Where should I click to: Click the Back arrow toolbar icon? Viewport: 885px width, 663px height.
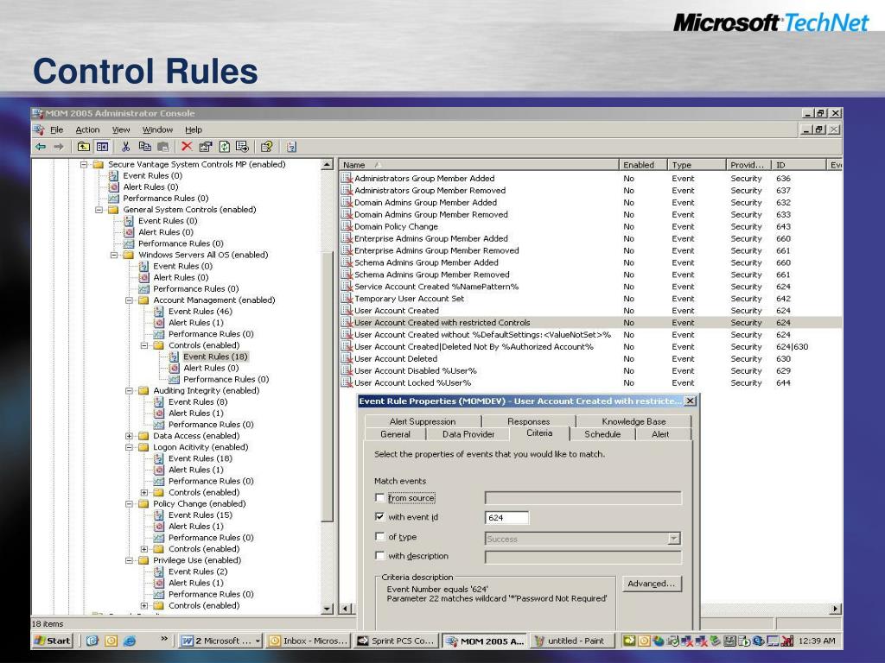[x=40, y=147]
